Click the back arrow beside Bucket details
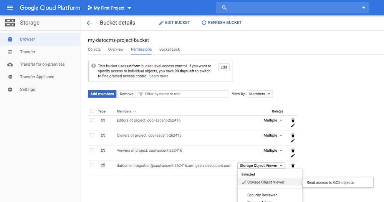384x202 pixels. (89, 23)
